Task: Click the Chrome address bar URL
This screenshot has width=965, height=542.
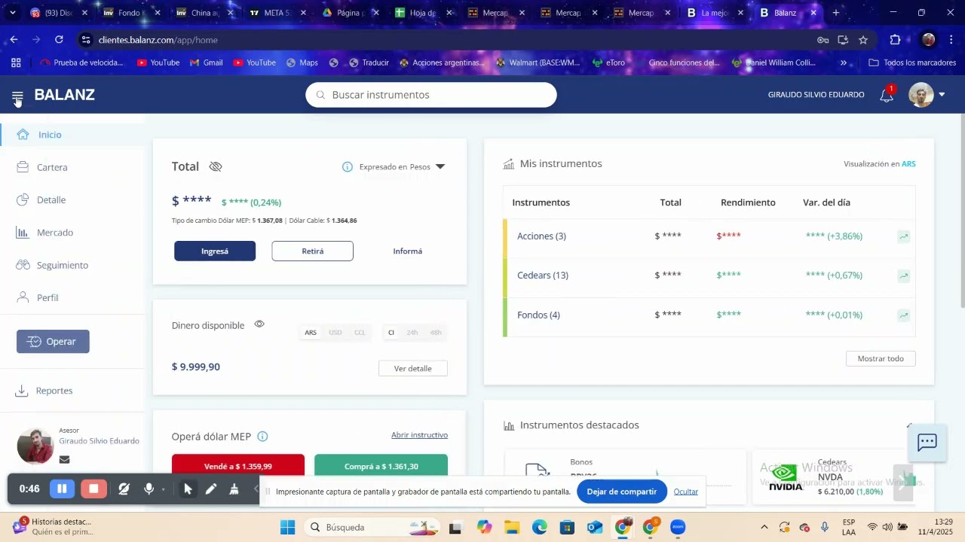Action: 158,40
